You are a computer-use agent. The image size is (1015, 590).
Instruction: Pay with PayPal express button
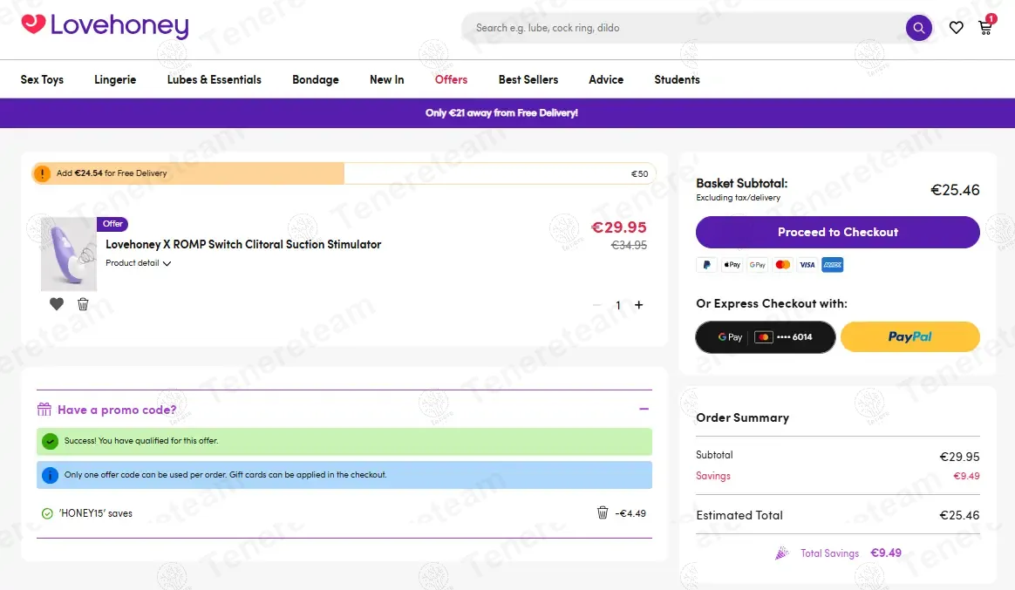[910, 337]
